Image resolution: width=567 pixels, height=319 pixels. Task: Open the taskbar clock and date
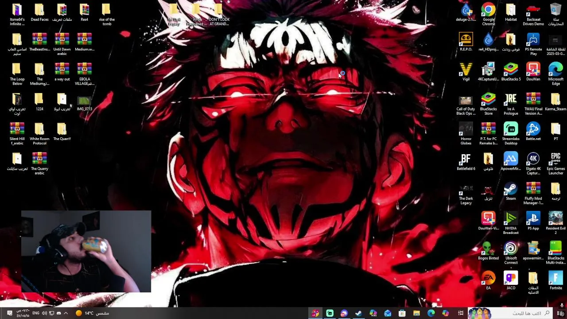point(23,313)
